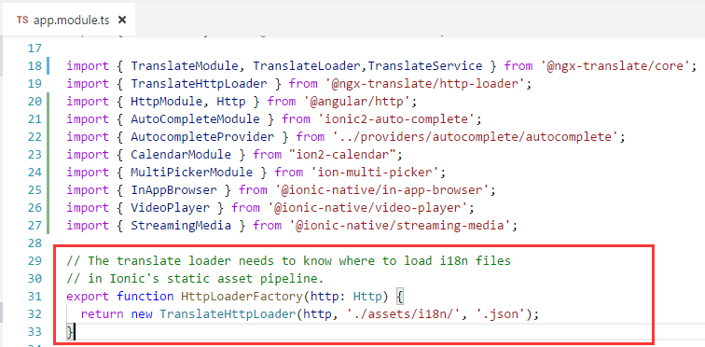Close the app.module.ts tab
705x347 pixels.
tap(122, 21)
